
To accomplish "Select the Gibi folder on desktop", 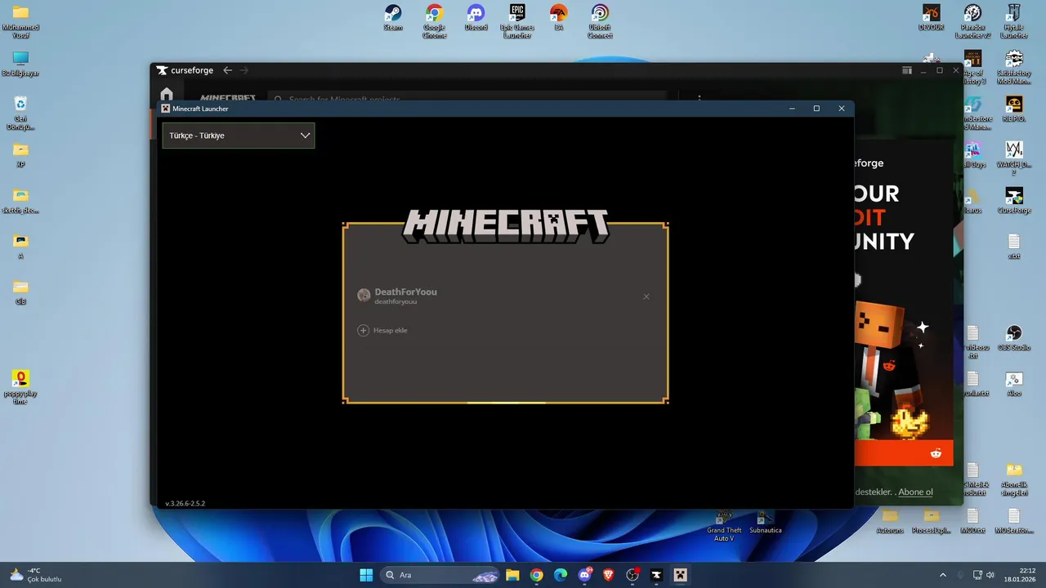I will [x=20, y=292].
